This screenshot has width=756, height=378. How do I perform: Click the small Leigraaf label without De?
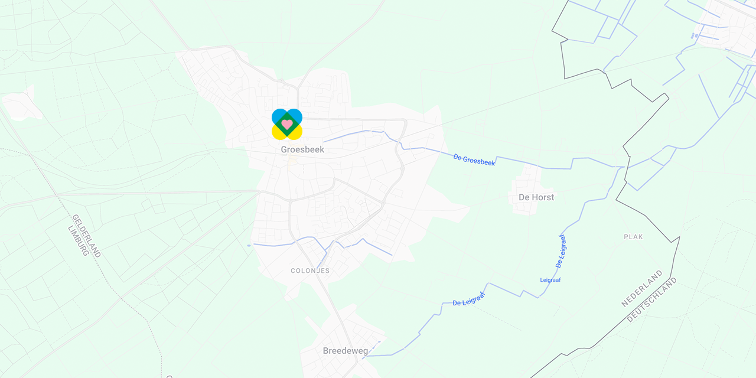click(x=550, y=280)
